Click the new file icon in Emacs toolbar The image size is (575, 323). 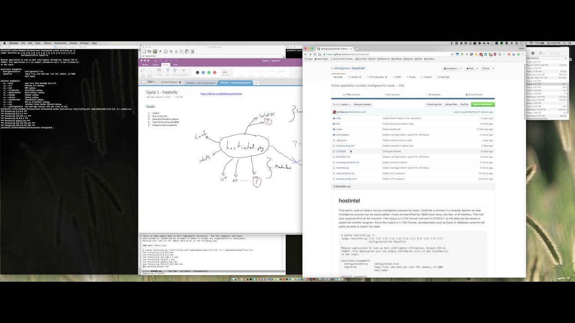(x=144, y=51)
